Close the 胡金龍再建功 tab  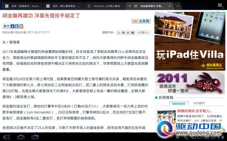point(170,6)
